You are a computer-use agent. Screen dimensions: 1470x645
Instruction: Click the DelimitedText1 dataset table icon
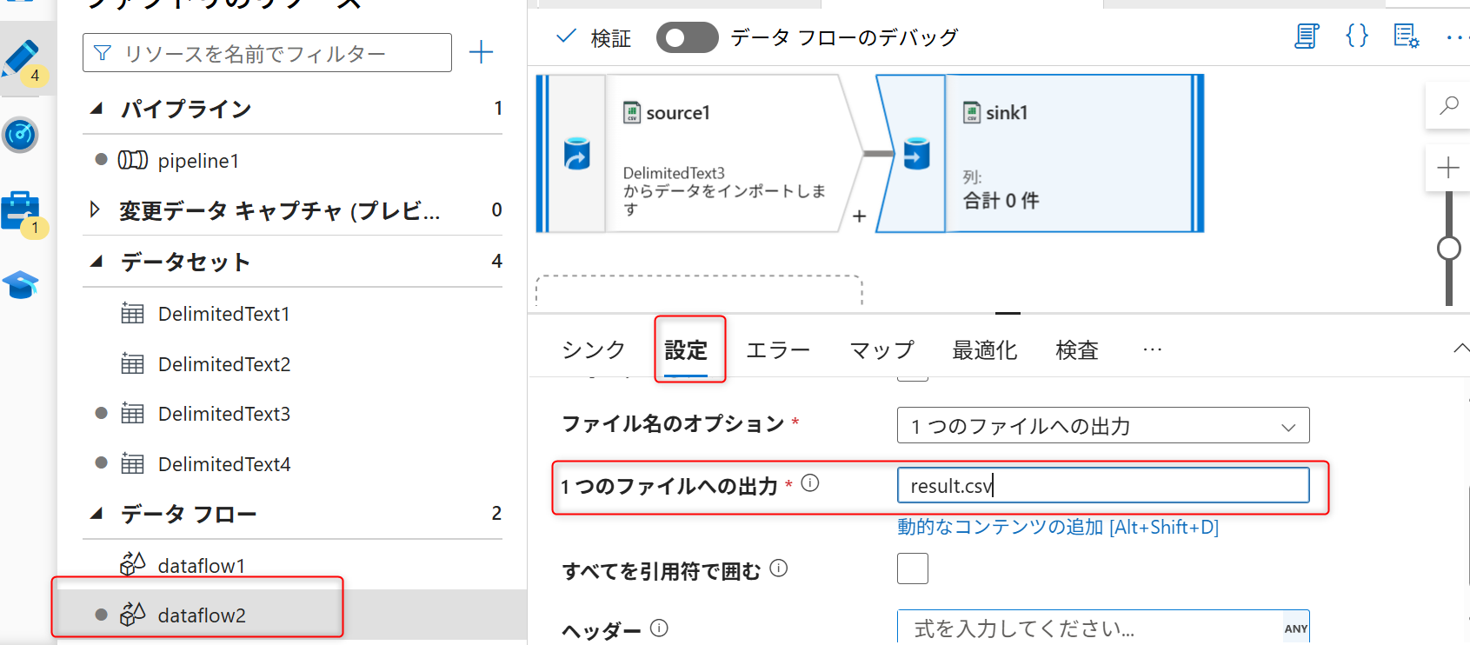tap(132, 313)
